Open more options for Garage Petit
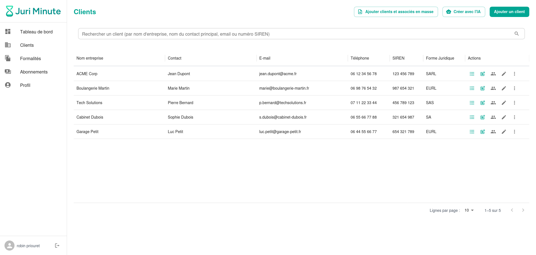Screen dimensions: 536x255 tap(515, 131)
